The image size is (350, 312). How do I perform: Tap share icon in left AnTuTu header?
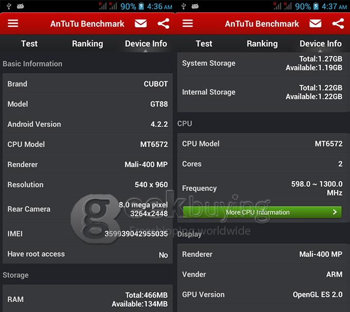tap(163, 24)
